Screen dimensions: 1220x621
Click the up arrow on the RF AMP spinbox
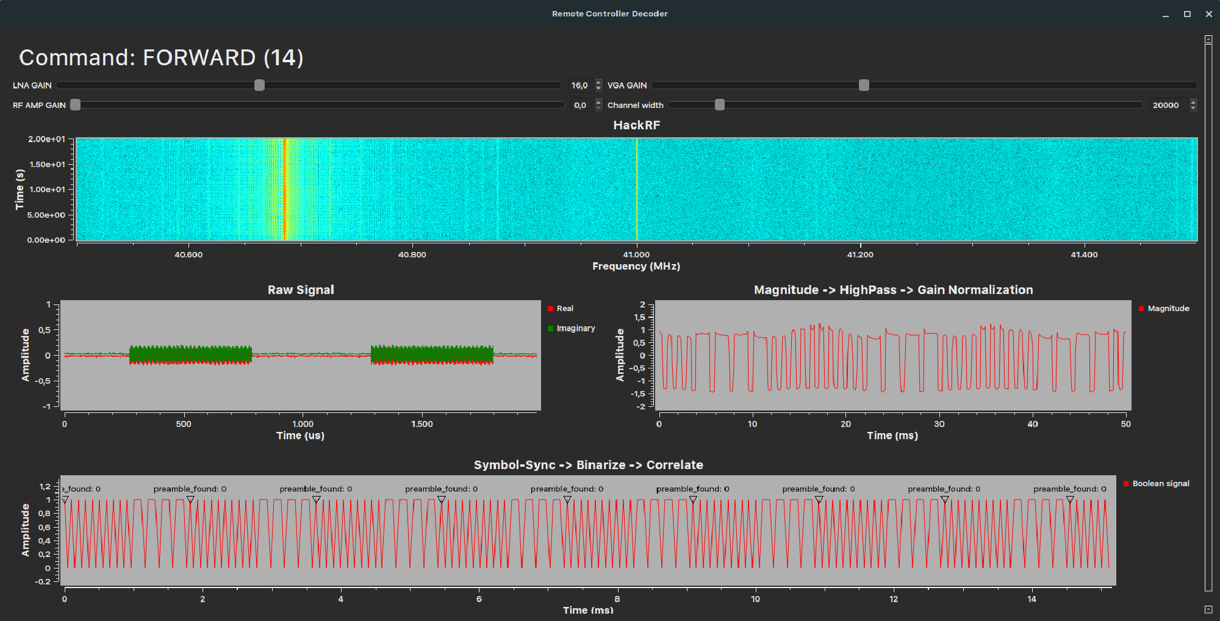click(x=597, y=102)
